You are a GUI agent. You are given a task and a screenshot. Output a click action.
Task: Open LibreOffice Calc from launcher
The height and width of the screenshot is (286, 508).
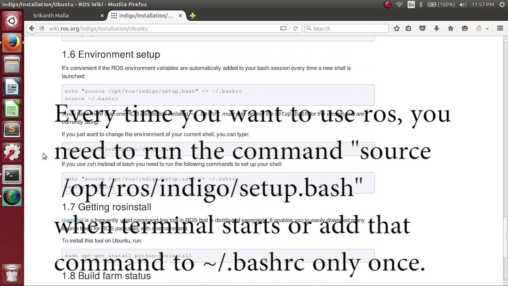(12, 108)
